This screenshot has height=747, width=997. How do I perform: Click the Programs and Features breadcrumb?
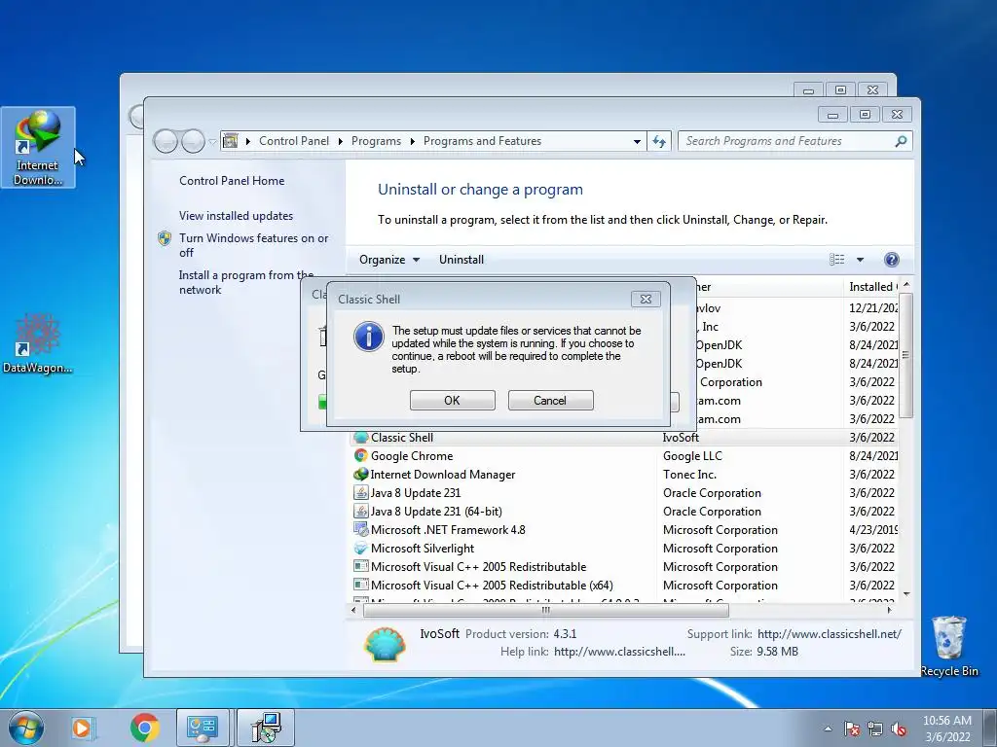click(482, 141)
